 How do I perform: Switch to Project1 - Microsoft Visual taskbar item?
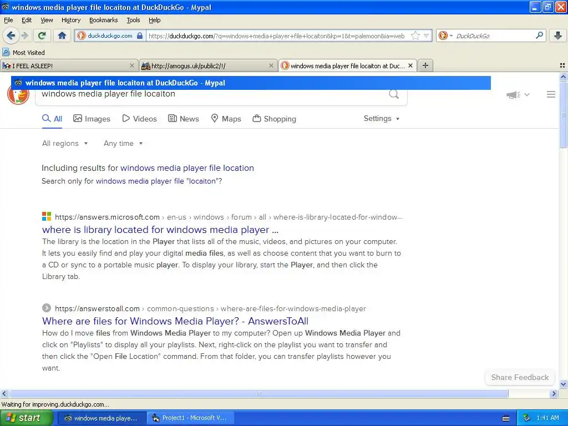pyautogui.click(x=191, y=418)
